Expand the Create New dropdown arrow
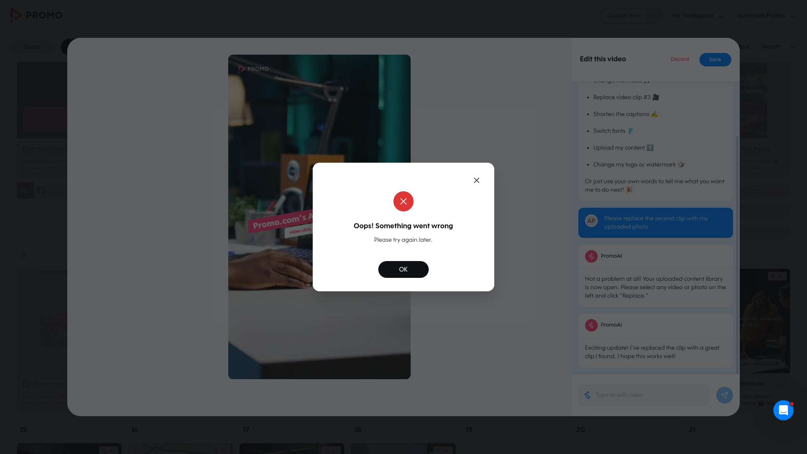Screen dimensions: 807x454 pos(653,16)
